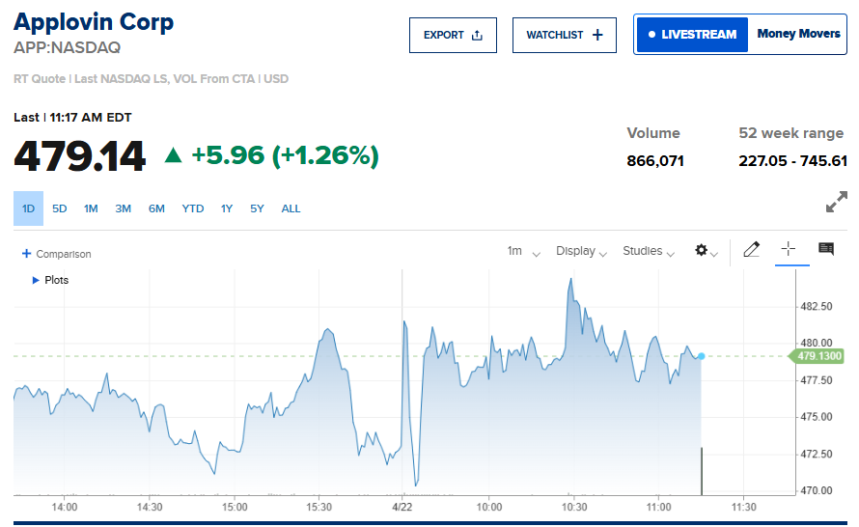This screenshot has height=527, width=859.
Task: Open the Studies dropdown
Action: pos(648,251)
